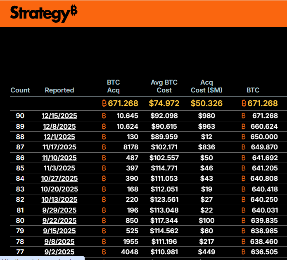Select the 196 BTC acquired cell

(x=133, y=210)
